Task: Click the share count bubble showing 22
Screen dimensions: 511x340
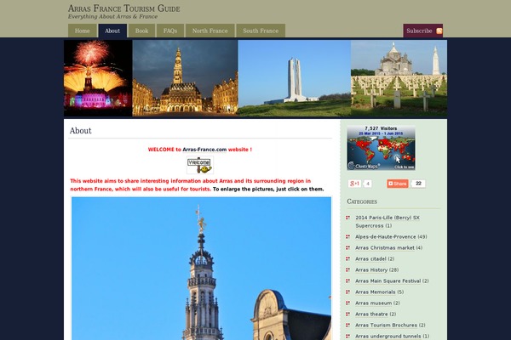Action: click(418, 184)
